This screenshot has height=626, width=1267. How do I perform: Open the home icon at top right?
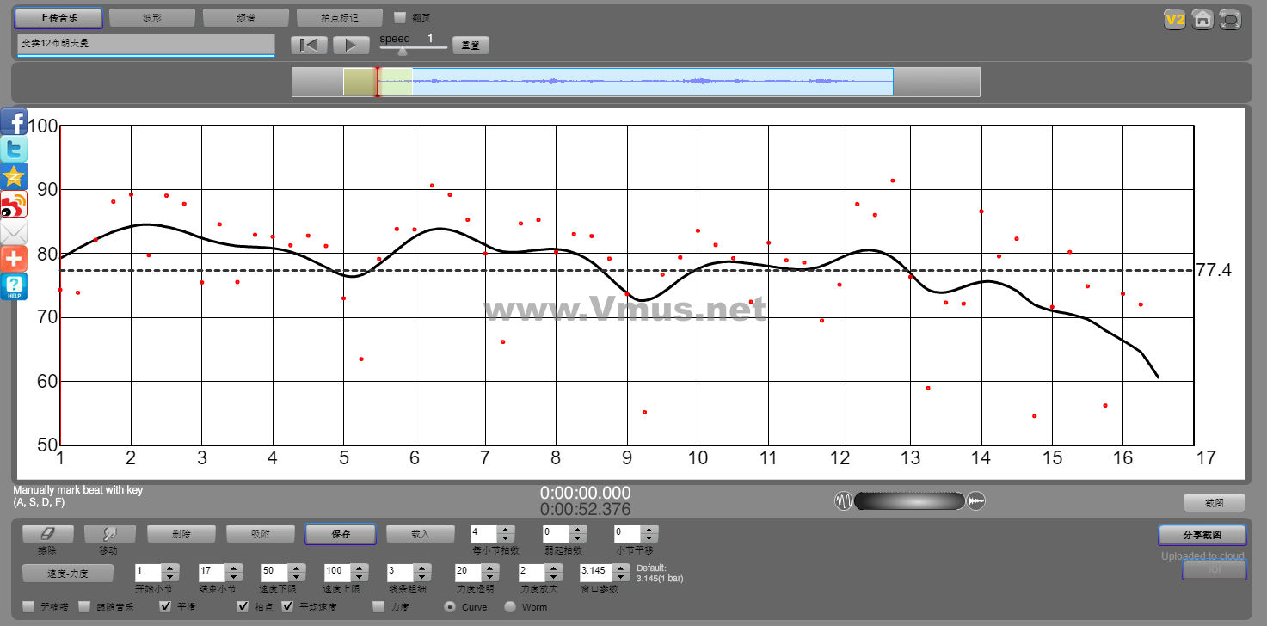1202,19
